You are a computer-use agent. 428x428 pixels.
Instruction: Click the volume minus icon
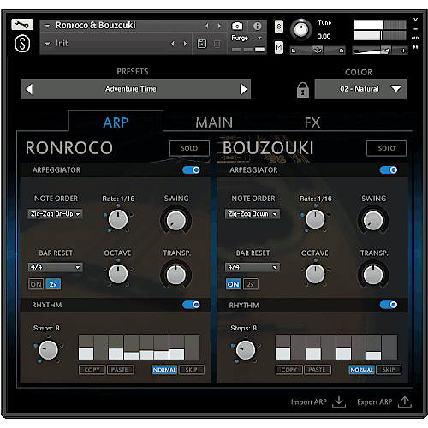point(355,51)
